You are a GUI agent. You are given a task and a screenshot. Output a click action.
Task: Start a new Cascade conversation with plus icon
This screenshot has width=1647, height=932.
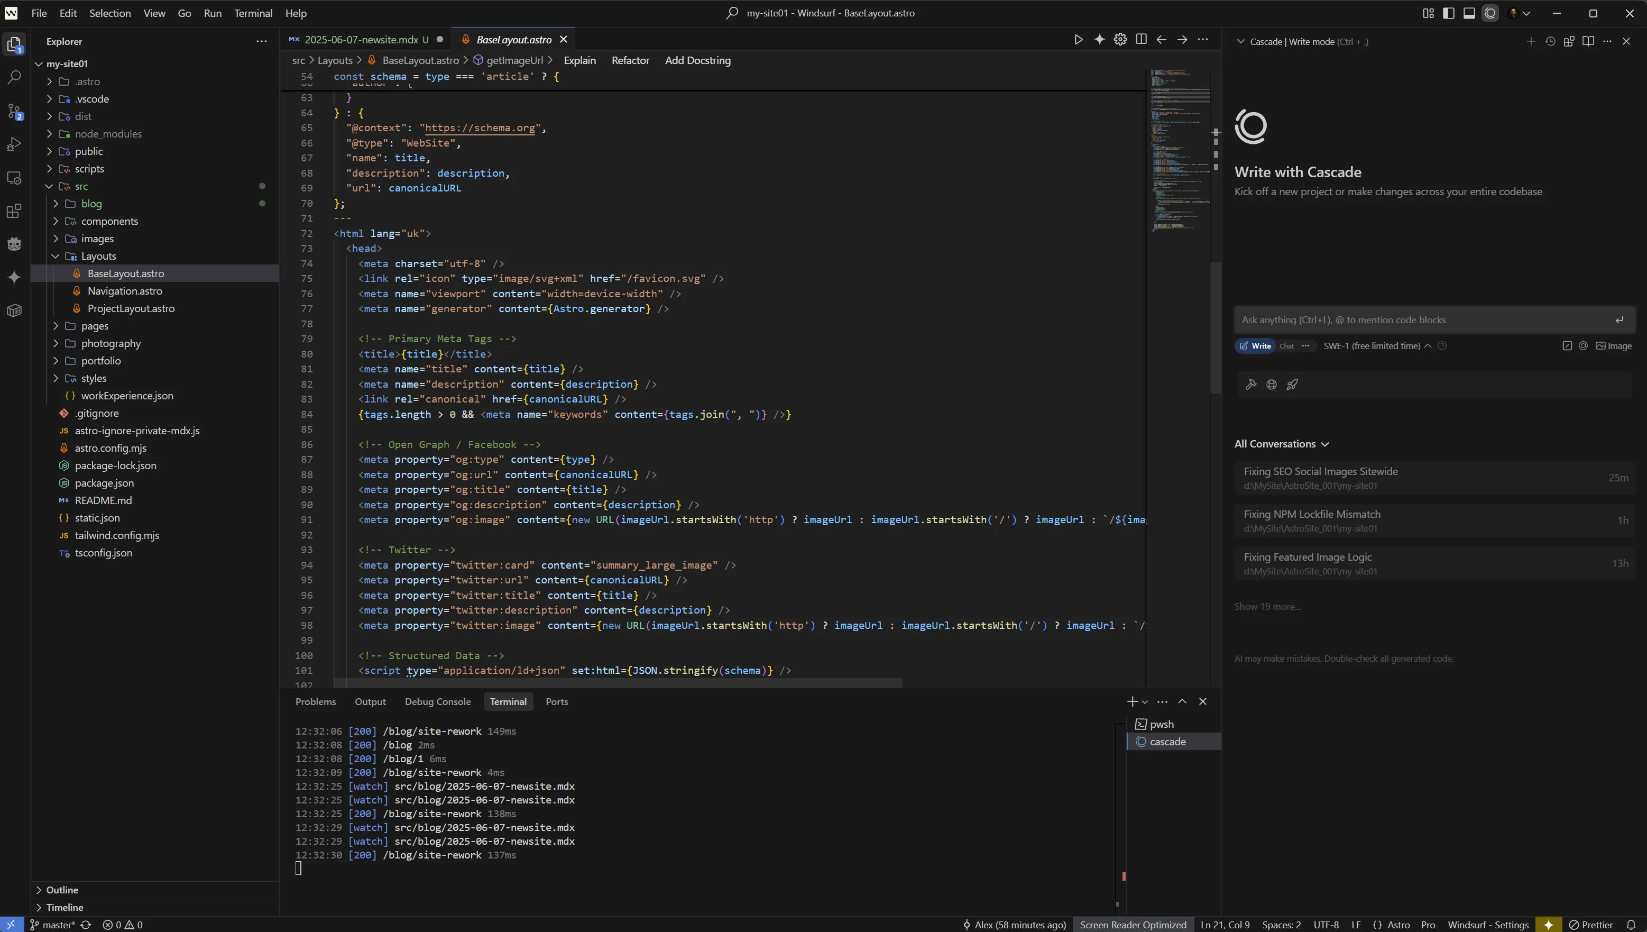coord(1531,42)
